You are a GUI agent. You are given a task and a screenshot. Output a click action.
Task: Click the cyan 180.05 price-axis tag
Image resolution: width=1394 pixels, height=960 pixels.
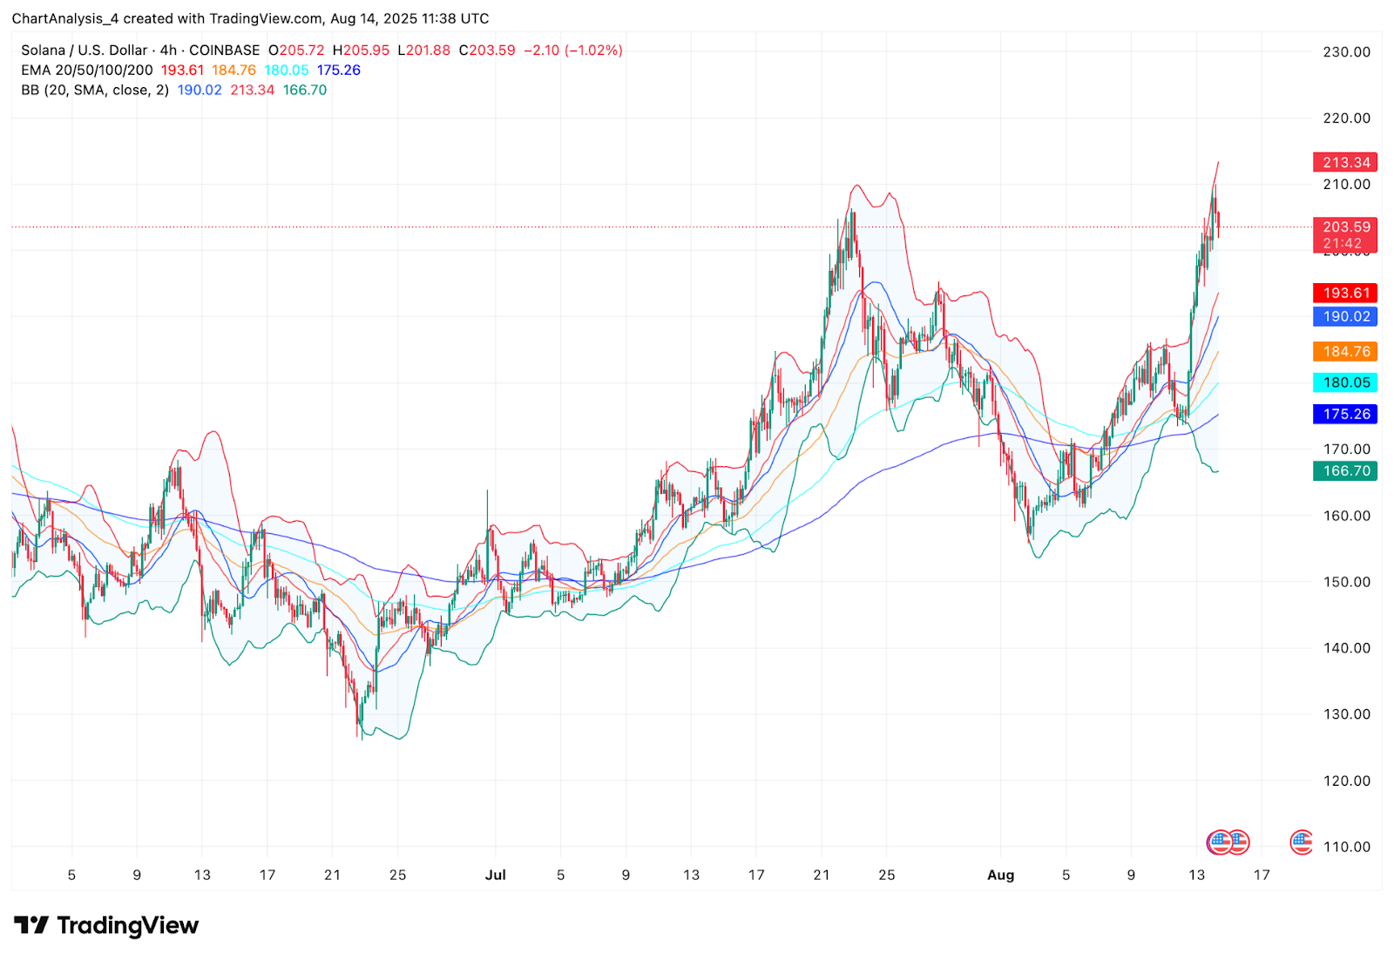(x=1345, y=382)
